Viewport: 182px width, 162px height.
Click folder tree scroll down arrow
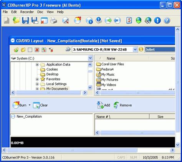(x=90, y=87)
